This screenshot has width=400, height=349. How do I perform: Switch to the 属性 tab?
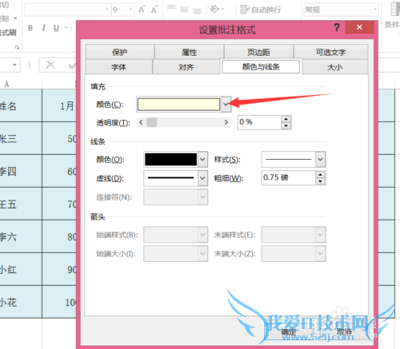189,52
